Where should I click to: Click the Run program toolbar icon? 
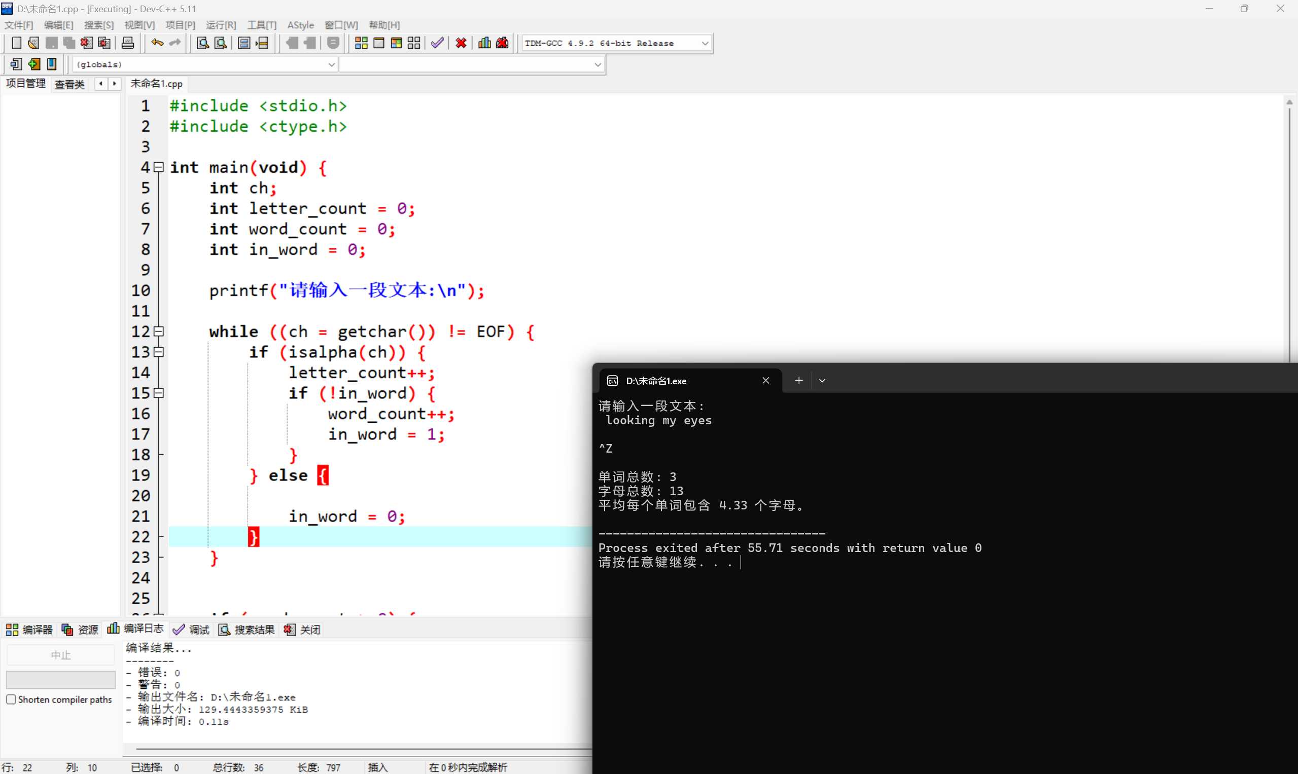tap(379, 43)
